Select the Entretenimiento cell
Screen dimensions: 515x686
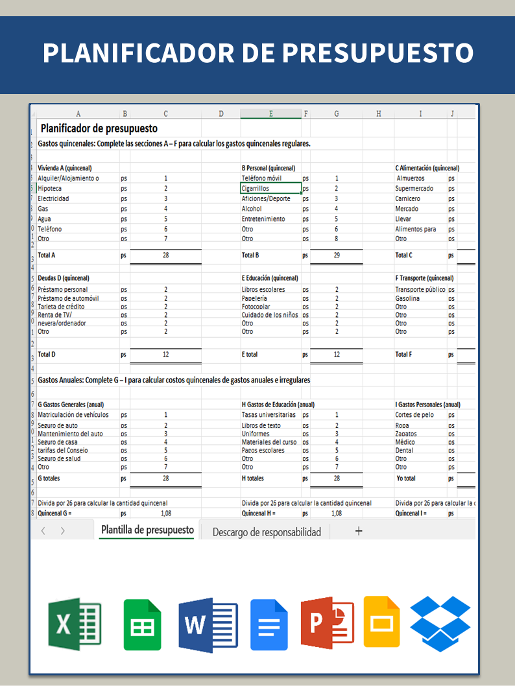click(x=271, y=219)
